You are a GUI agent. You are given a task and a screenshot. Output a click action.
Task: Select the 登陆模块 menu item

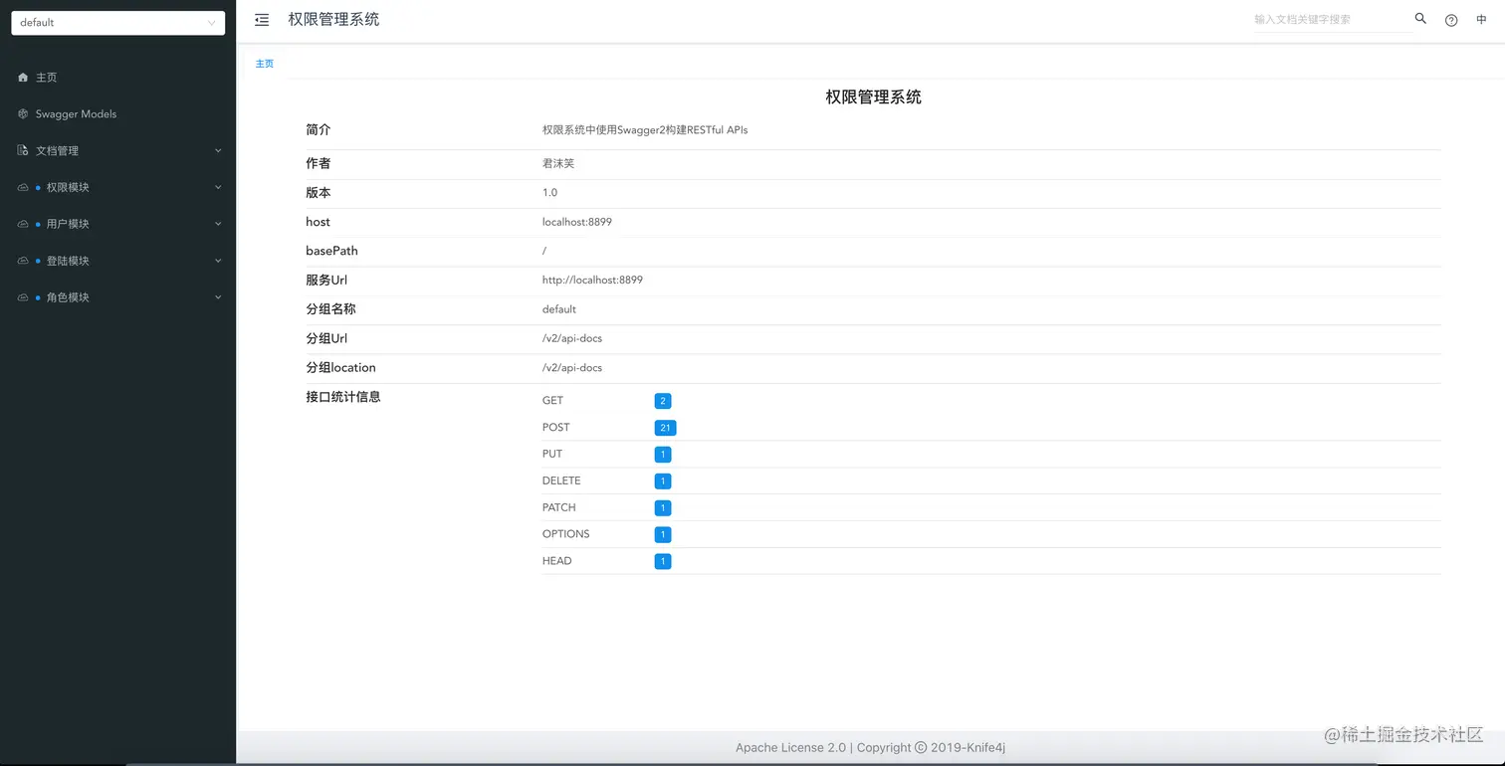[117, 262]
